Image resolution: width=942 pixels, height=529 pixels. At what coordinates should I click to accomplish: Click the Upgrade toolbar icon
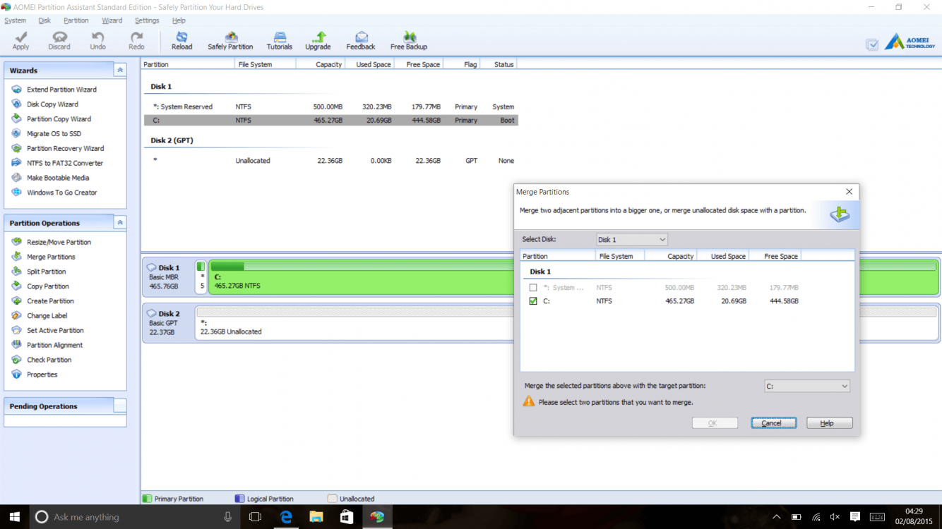[x=318, y=40]
